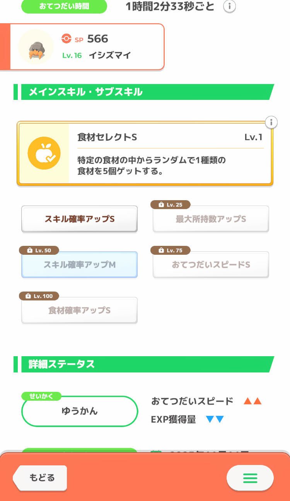Tap the lock icon on Lv. 25 badge
Screen dimensions: 290x501
pyautogui.click(x=160, y=205)
